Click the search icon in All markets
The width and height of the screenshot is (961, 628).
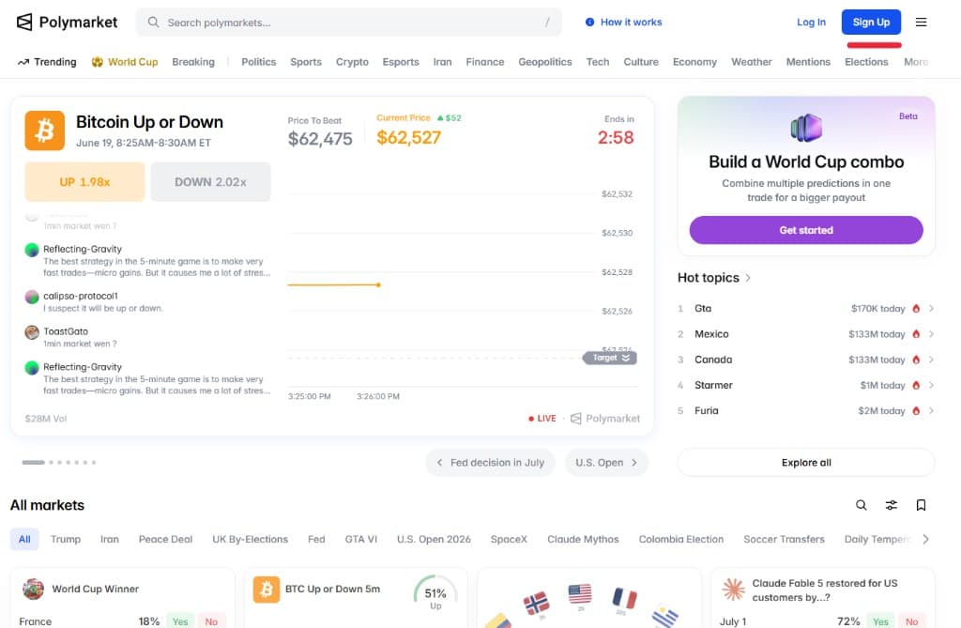862,505
